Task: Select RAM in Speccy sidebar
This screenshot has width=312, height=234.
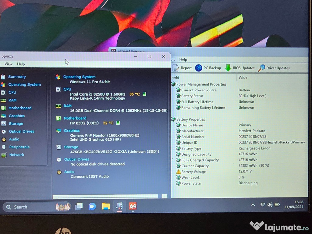Action: click(12, 100)
